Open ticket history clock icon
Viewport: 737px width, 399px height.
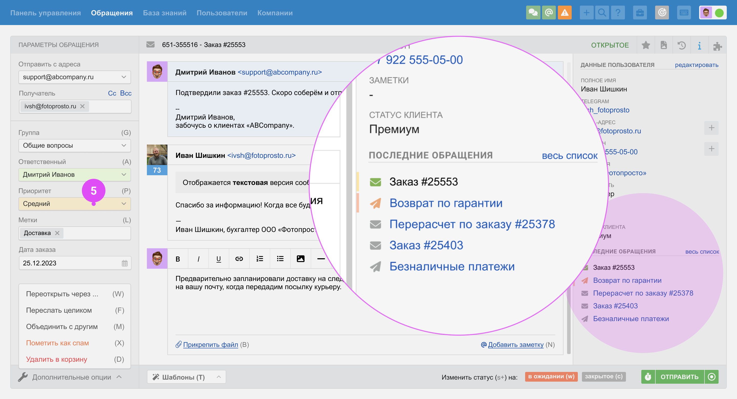(681, 45)
